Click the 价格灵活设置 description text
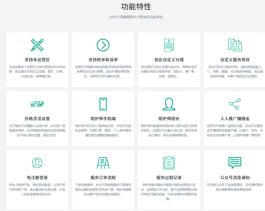 click(37, 131)
